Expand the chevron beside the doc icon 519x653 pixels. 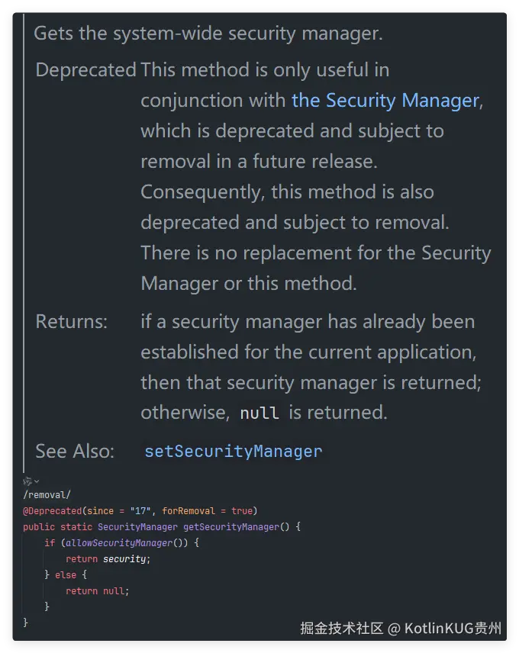pyautogui.click(x=36, y=481)
